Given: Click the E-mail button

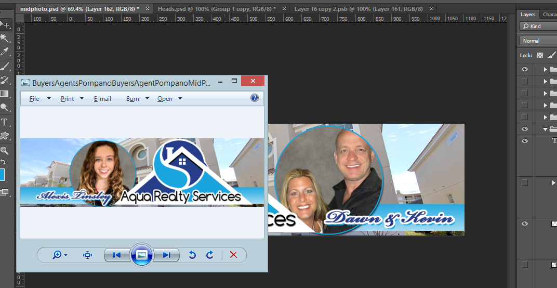Looking at the screenshot, I should point(102,99).
